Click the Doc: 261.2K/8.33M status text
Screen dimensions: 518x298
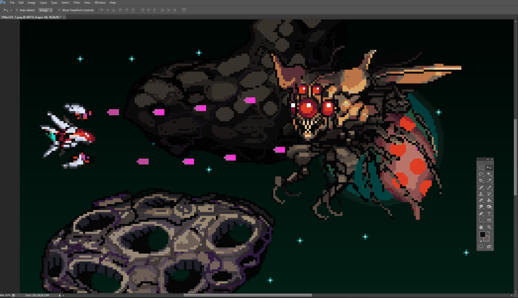pos(37,296)
